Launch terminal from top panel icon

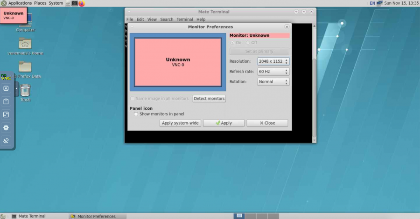click(75, 3)
